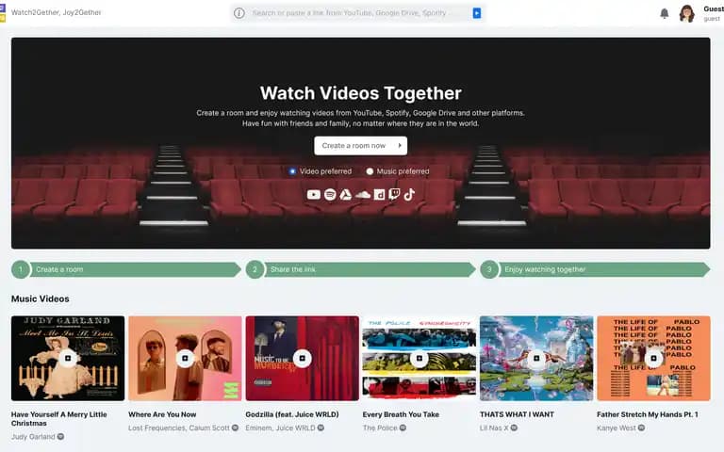Click Spotify badge next to Juice WRLD artist
Image resolution: width=724 pixels, height=452 pixels.
click(x=321, y=428)
